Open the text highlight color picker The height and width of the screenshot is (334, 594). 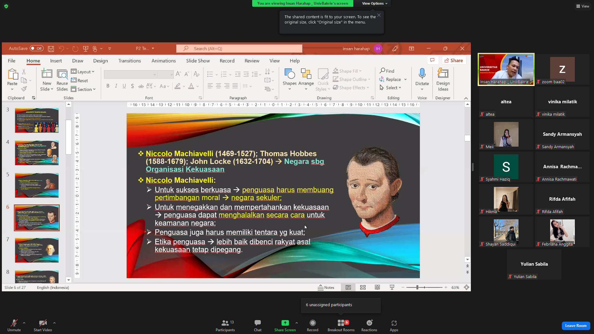tap(178, 86)
